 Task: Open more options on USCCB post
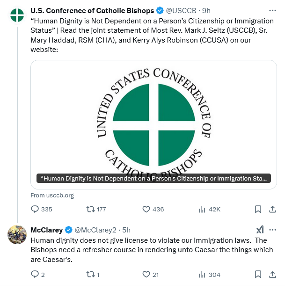click(x=272, y=10)
